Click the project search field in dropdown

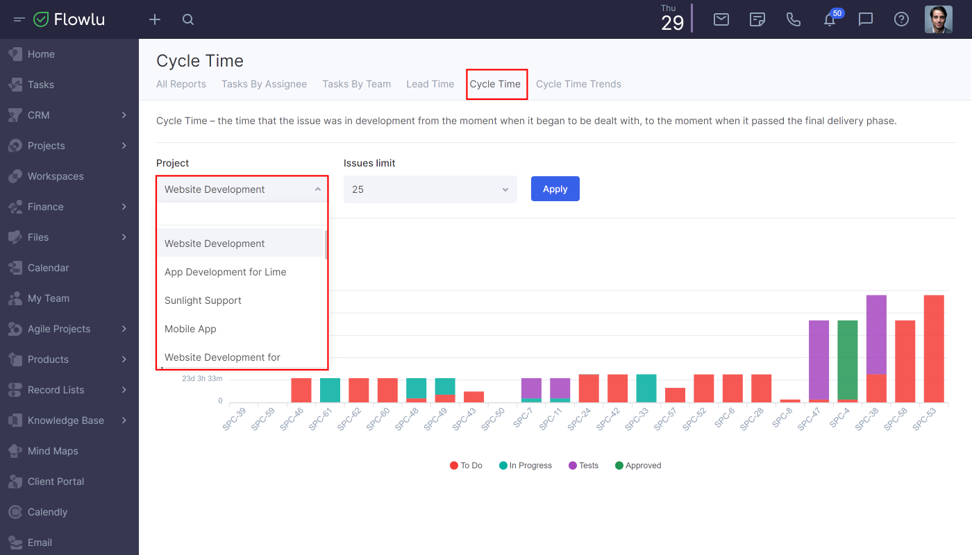[x=242, y=214]
